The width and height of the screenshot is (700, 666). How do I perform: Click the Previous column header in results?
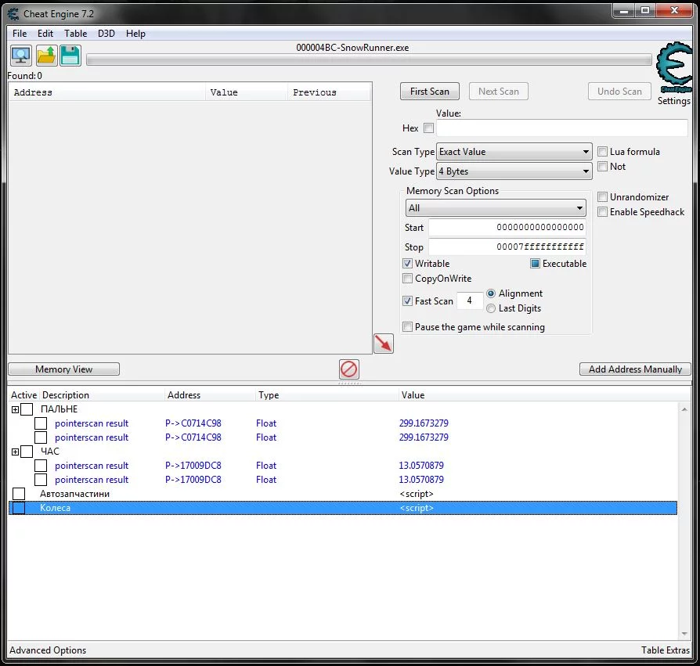click(x=329, y=92)
